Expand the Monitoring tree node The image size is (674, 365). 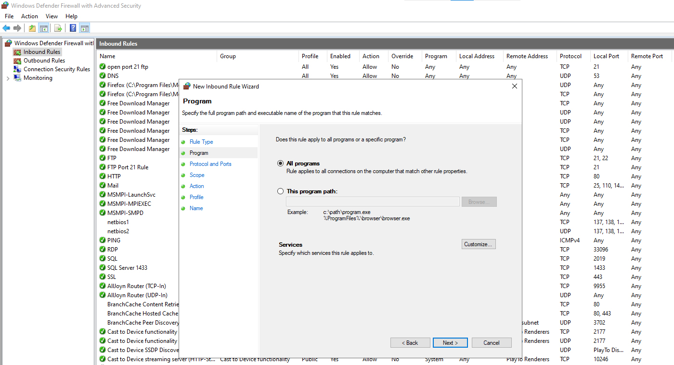[8, 78]
